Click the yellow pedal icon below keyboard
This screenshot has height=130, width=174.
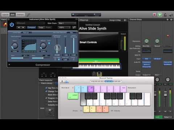[x=99, y=74]
